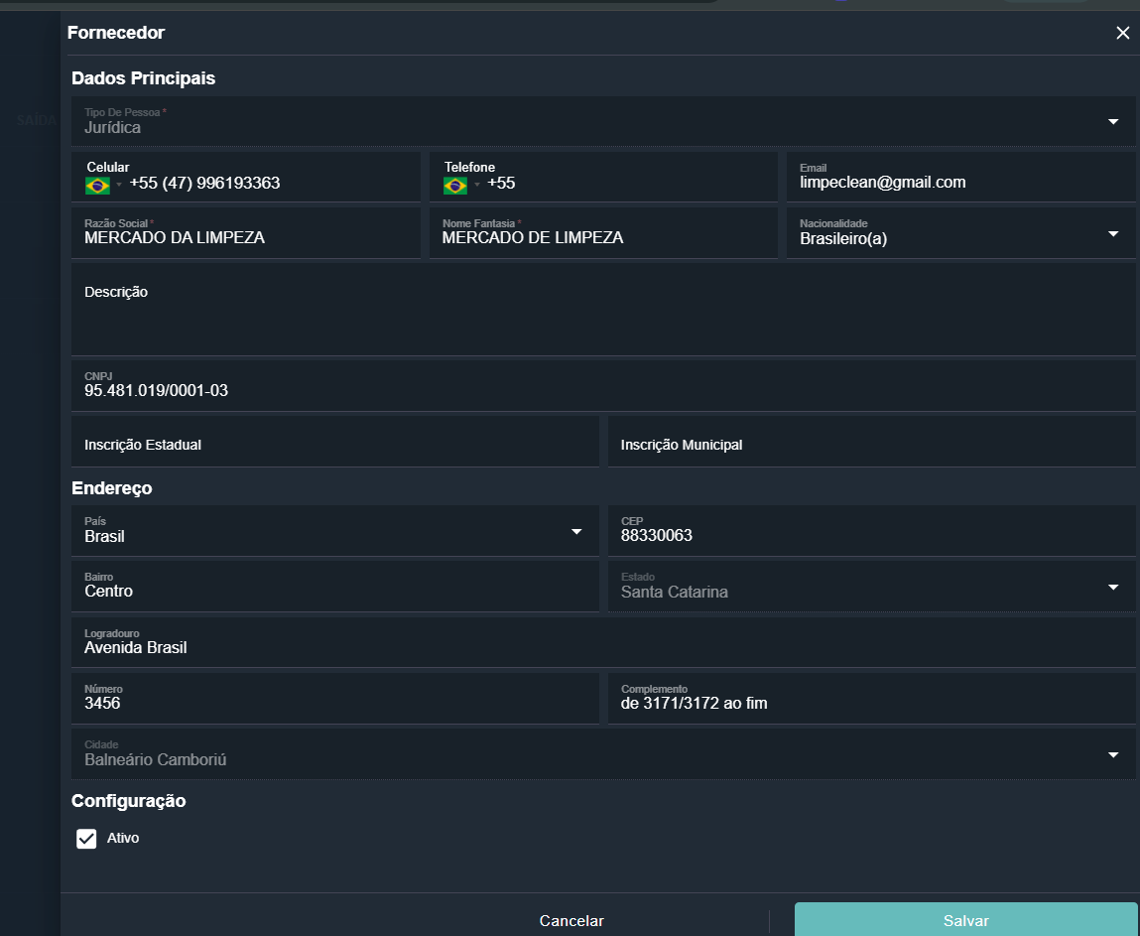Open Cidade Balneário Camboriú dropdown
Screen dimensions: 1140x936
pyautogui.click(x=603, y=754)
